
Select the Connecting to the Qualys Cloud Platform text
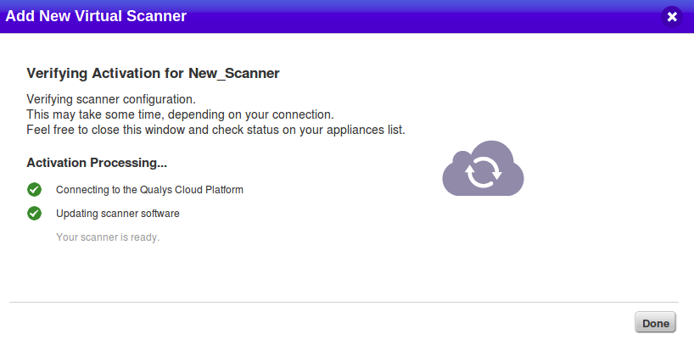pyautogui.click(x=149, y=190)
